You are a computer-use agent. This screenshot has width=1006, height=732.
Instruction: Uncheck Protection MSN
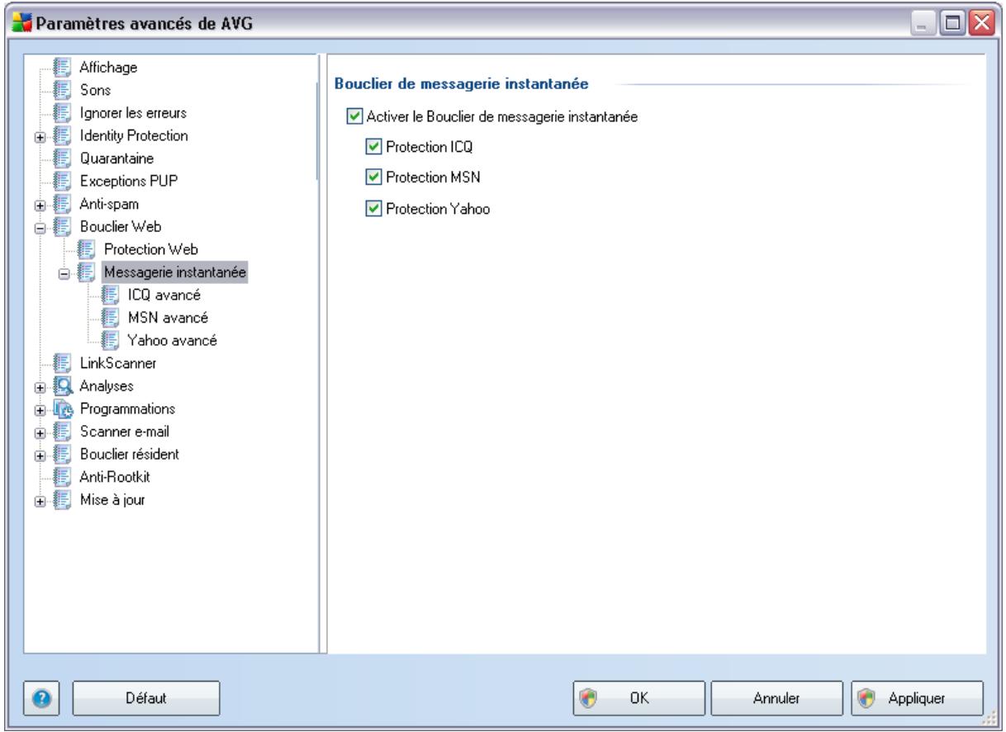click(x=374, y=177)
